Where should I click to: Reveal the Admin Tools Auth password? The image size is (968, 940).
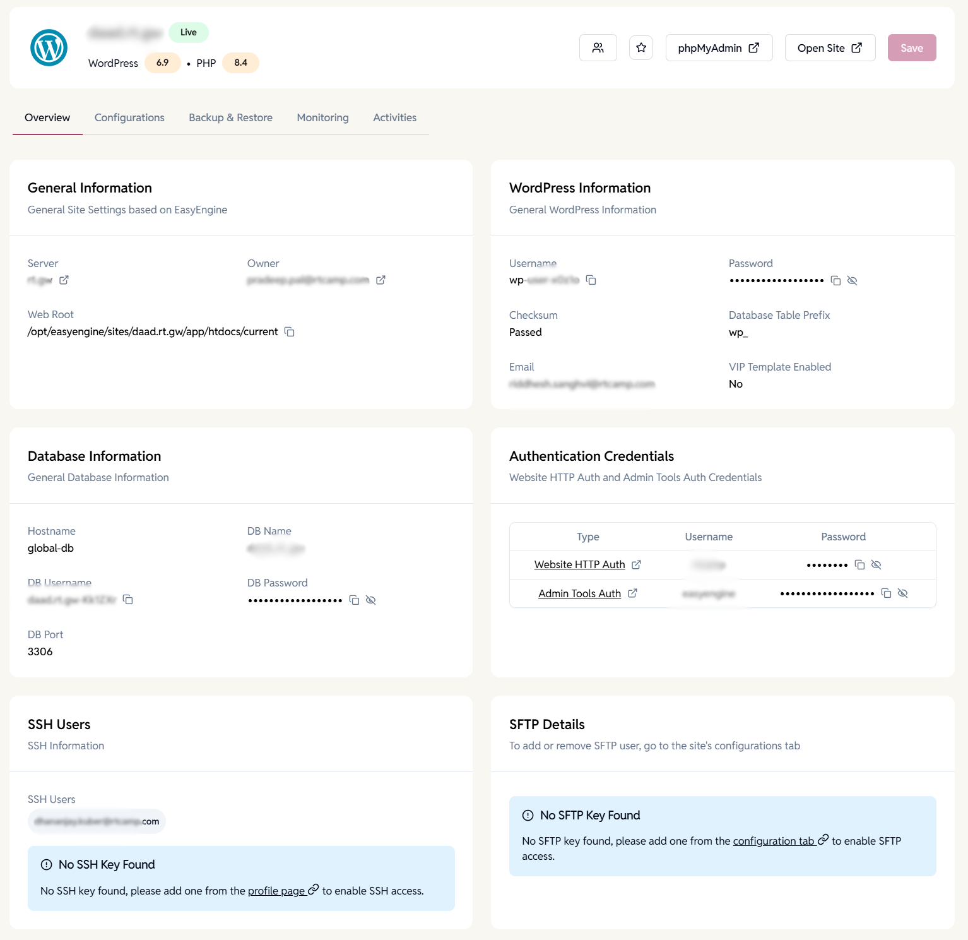point(902,593)
